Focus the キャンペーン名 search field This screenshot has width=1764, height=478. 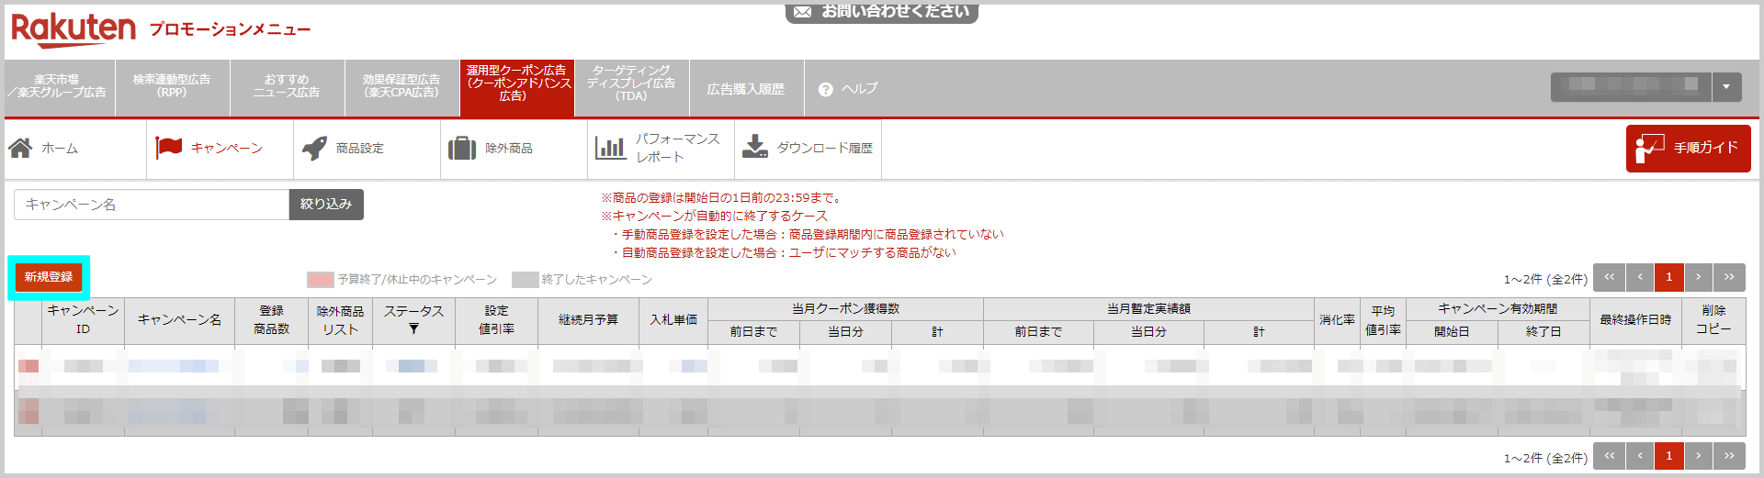pyautogui.click(x=152, y=205)
